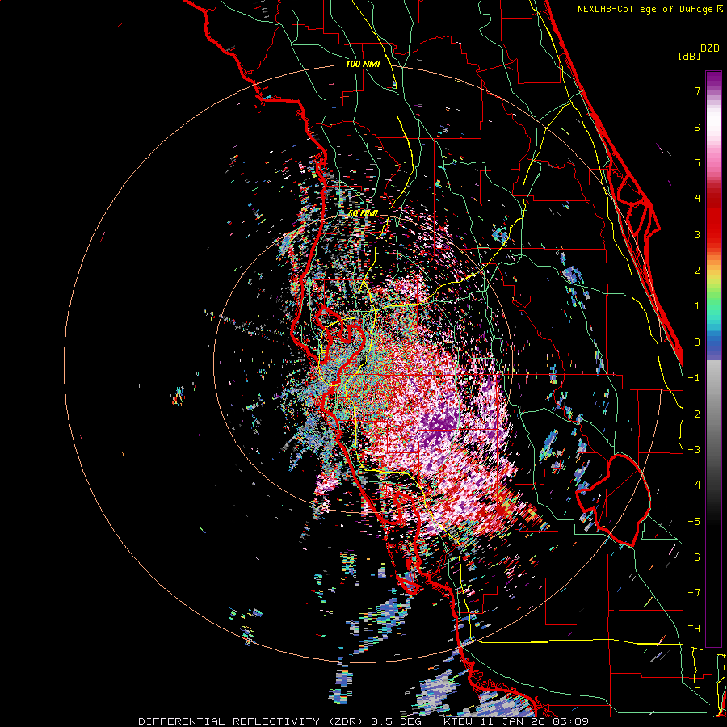Pick the -4 tick on color scale
The image size is (727, 727).
click(x=694, y=485)
